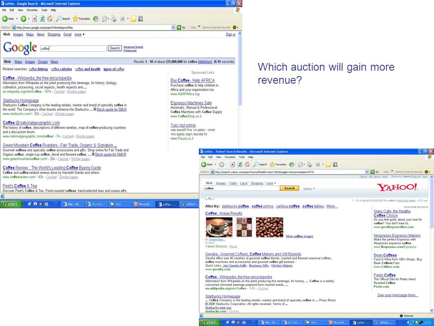Screen dimensions: 434x326
Task: Click 'See your message here' link
Action: pyautogui.click(x=397, y=295)
